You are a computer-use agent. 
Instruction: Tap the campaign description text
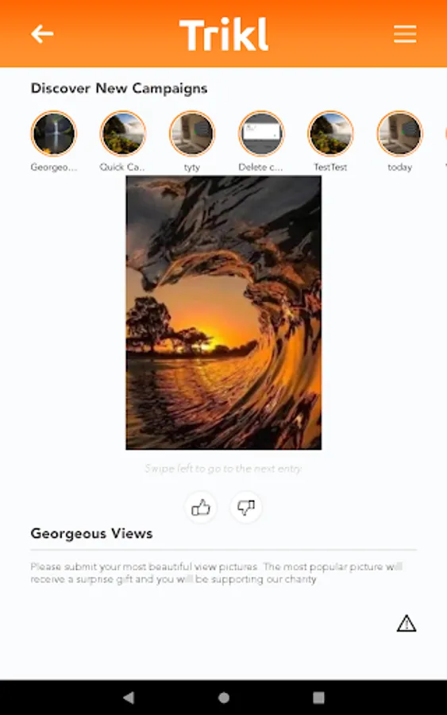(x=217, y=573)
